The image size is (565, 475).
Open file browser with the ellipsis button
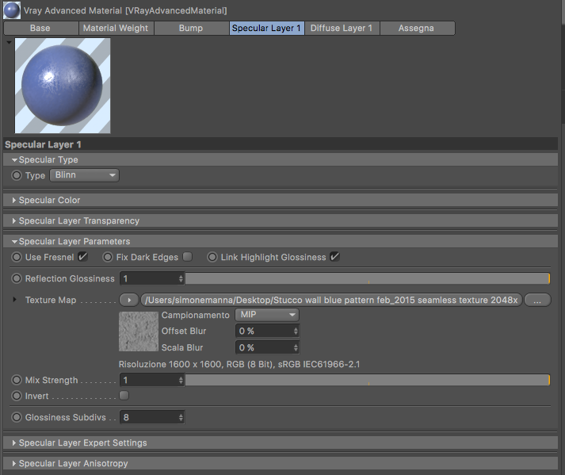537,300
